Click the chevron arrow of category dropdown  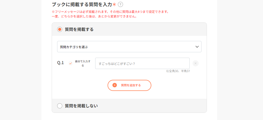tap(197, 47)
